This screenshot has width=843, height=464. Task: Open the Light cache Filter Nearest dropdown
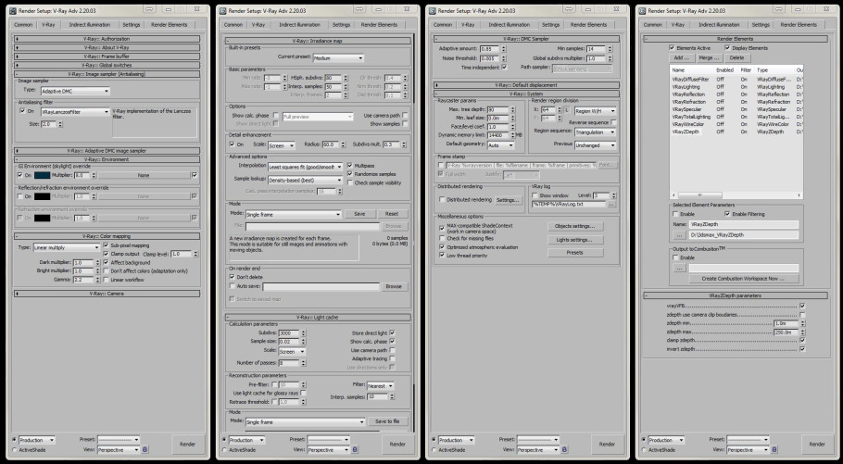pyautogui.click(x=380, y=386)
